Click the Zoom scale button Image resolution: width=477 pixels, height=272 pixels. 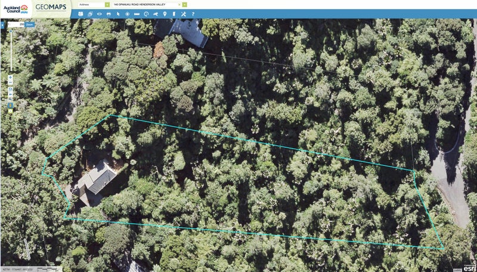tap(29, 24)
